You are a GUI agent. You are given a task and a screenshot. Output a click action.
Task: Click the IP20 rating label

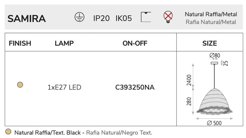101,18
